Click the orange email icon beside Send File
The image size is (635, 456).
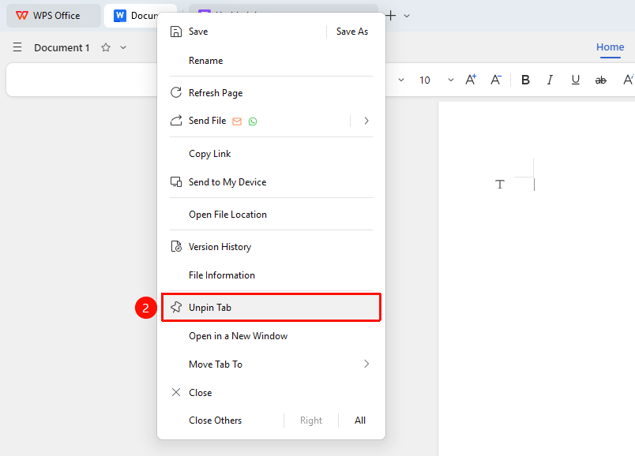(x=237, y=121)
